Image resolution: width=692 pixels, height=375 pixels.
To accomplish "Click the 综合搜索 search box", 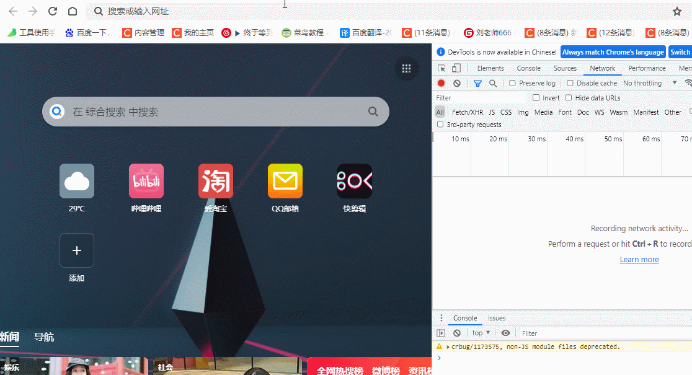I will [215, 112].
